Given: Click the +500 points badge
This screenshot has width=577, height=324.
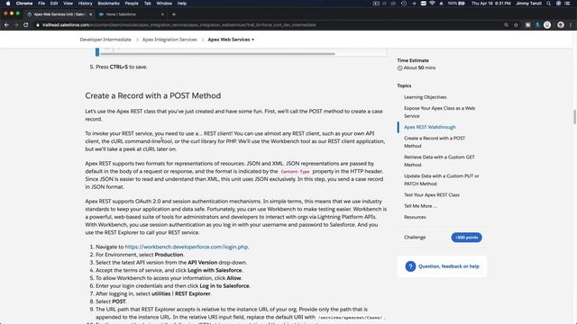Looking at the screenshot, I should tap(466, 238).
